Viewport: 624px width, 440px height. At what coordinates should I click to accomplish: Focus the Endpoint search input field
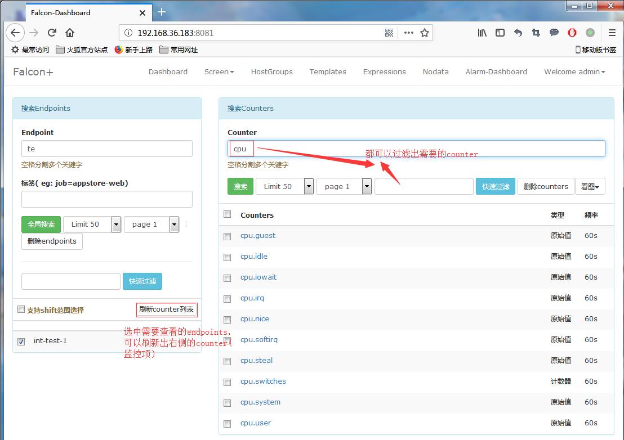point(107,149)
